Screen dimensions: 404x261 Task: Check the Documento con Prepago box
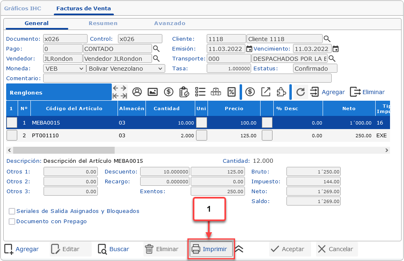pyautogui.click(x=12, y=222)
